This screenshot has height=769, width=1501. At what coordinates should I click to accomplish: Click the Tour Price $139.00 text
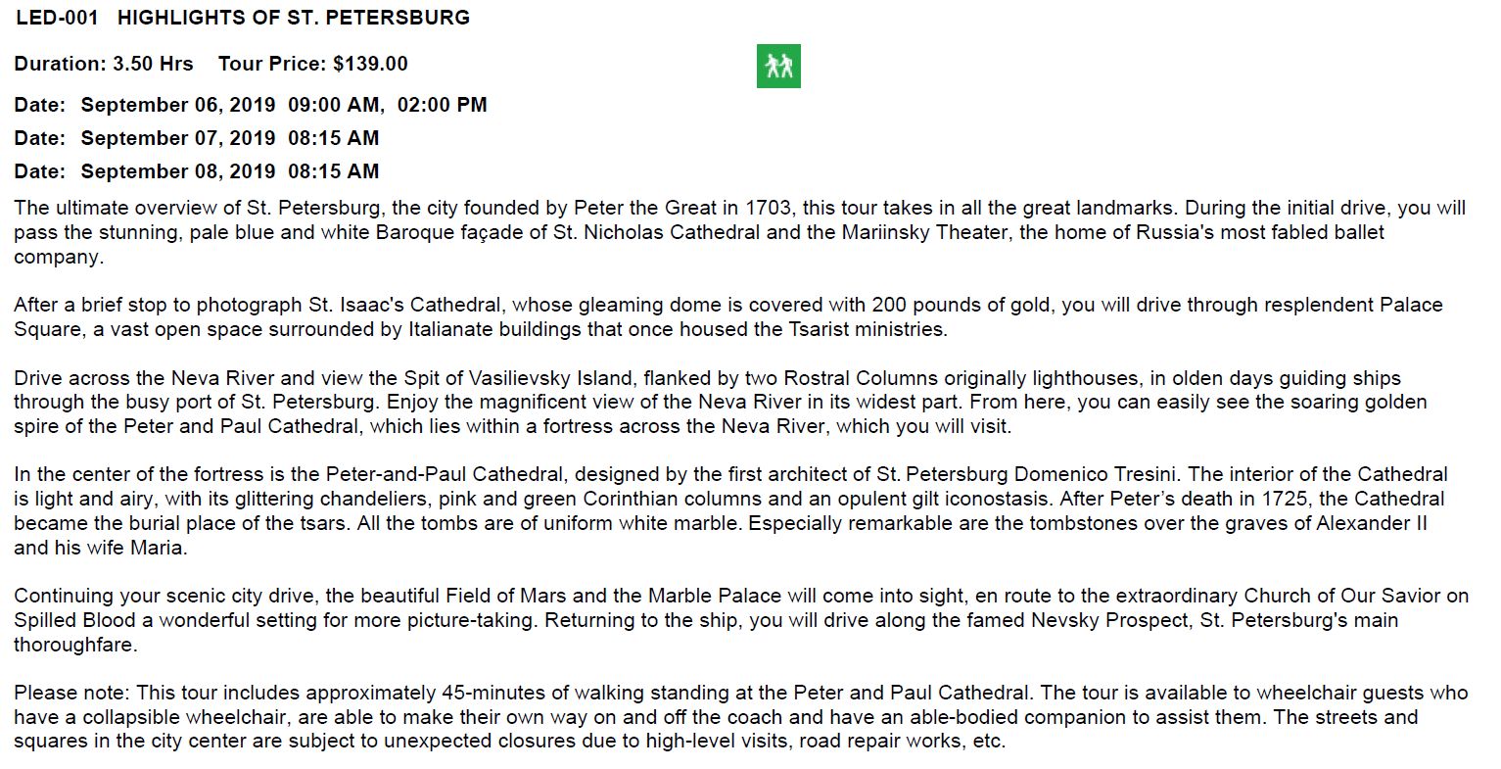coord(313,64)
